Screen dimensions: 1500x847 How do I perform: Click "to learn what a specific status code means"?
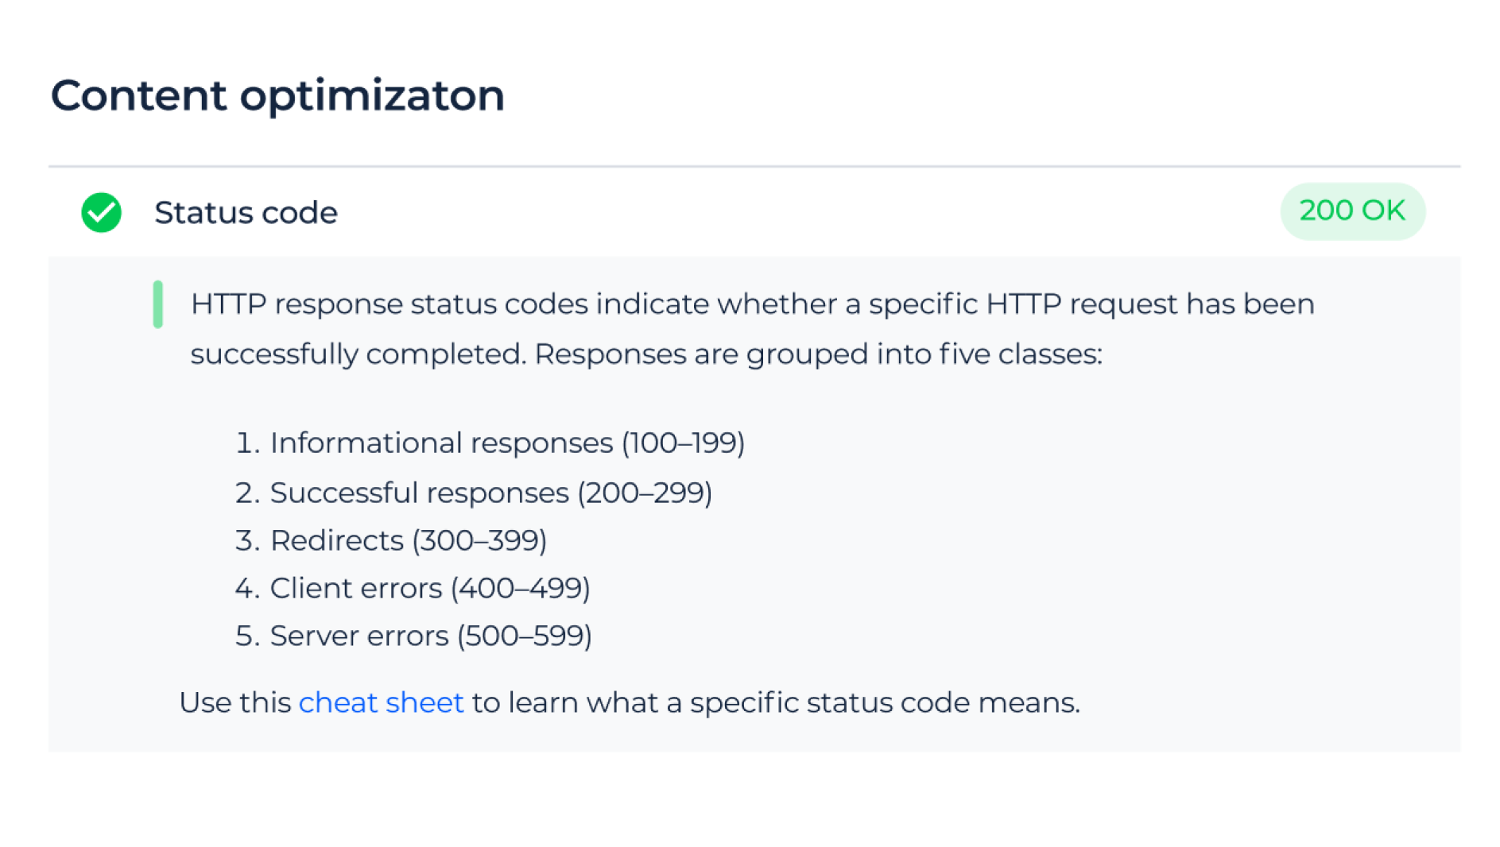(776, 702)
